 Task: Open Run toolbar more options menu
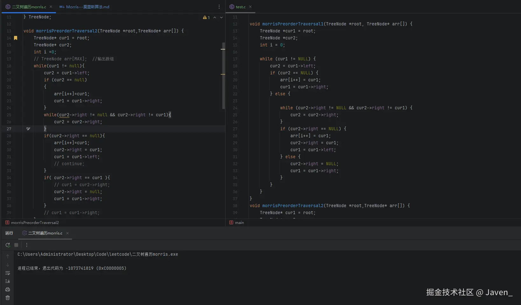27,245
